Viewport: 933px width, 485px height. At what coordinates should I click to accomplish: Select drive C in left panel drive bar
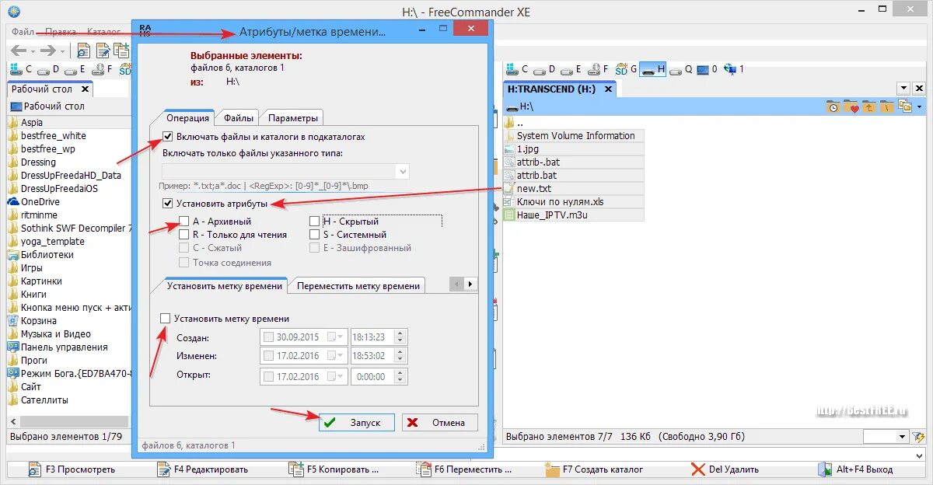point(20,69)
